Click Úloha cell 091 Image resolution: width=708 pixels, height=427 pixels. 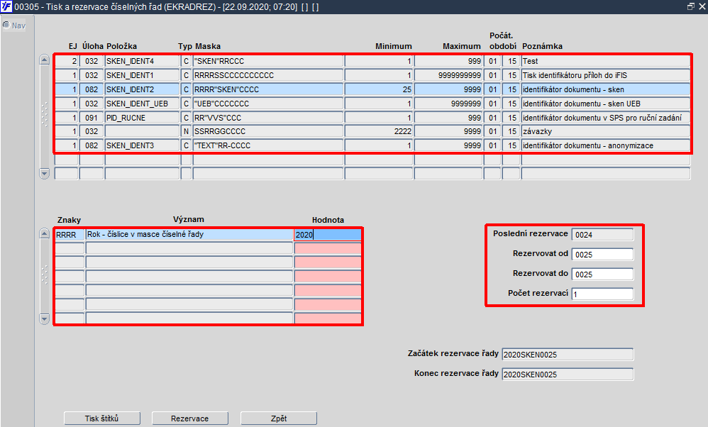(92, 117)
